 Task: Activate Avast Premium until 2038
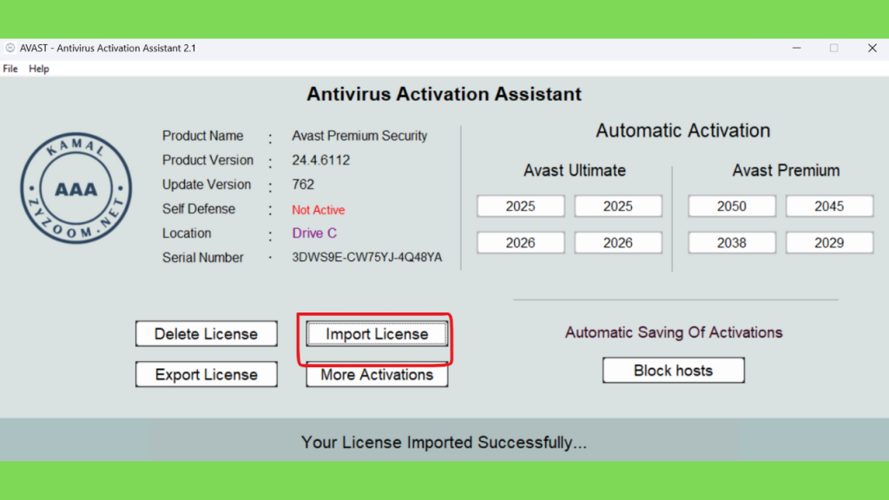(732, 243)
